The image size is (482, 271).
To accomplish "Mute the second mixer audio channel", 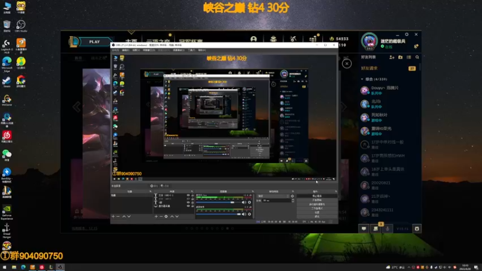I will pyautogui.click(x=244, y=214).
